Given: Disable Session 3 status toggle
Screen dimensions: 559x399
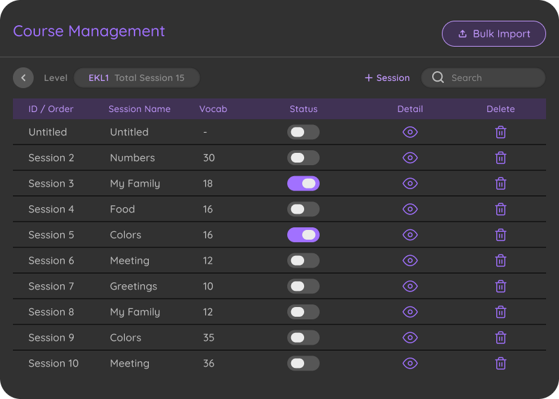Looking at the screenshot, I should [x=303, y=183].
